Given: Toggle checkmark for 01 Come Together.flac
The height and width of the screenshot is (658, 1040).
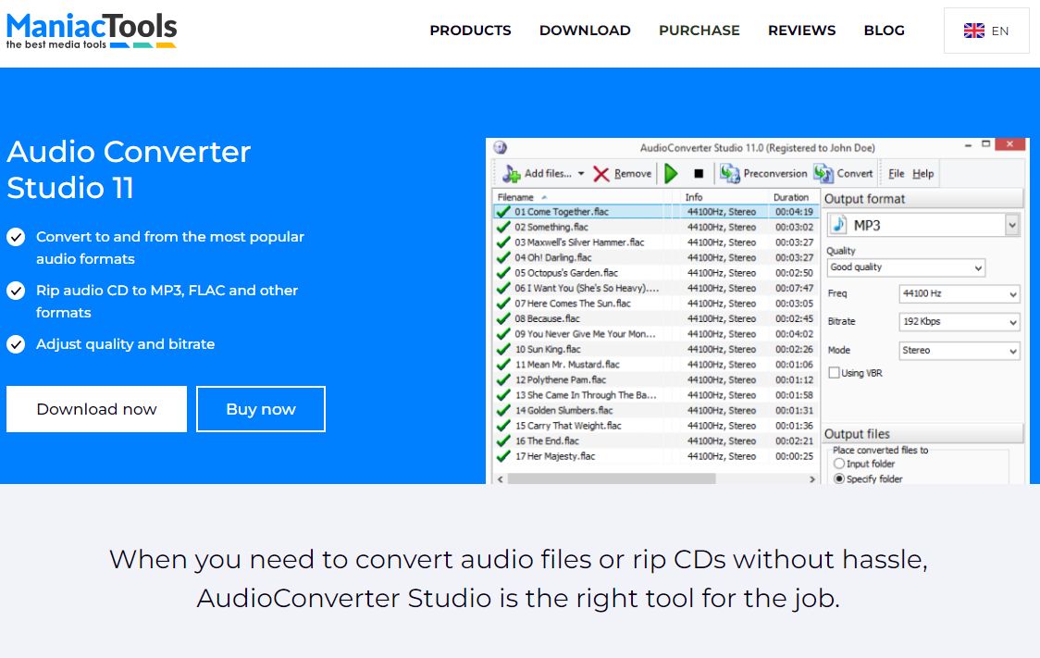Looking at the screenshot, I should point(503,212).
